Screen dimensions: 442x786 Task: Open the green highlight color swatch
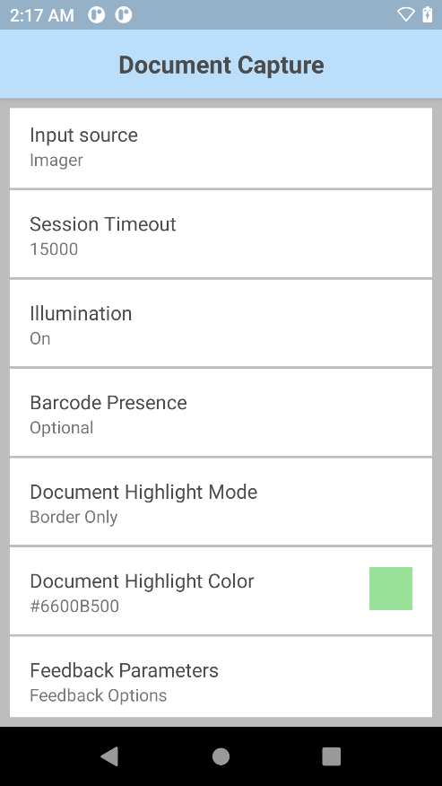coord(391,589)
